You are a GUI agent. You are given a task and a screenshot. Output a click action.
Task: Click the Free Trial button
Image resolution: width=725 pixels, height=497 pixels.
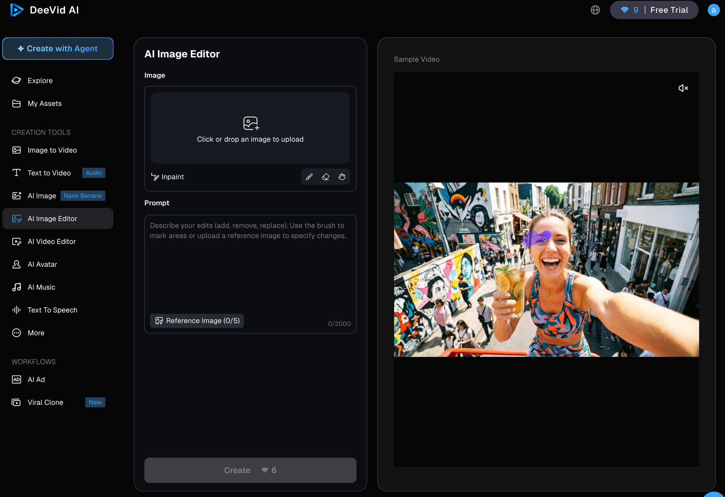tap(669, 10)
